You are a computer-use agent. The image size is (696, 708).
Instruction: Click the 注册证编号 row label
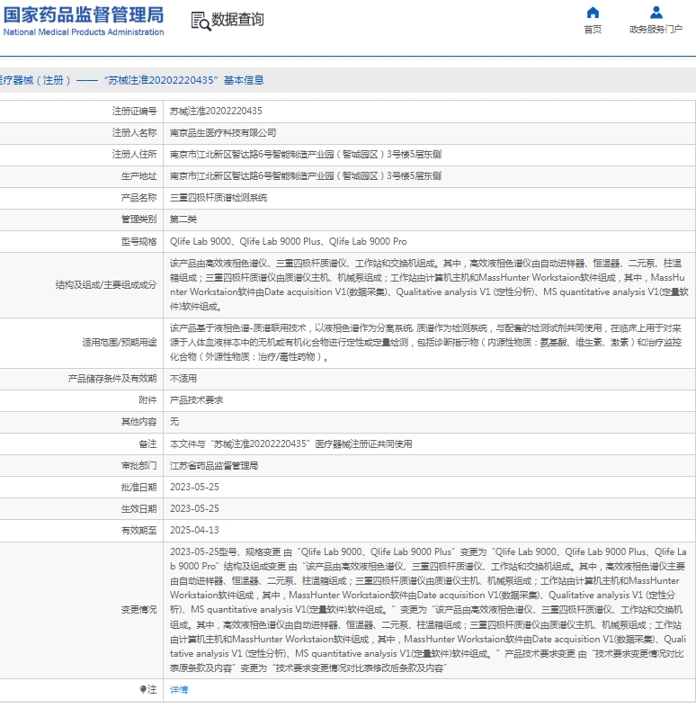coord(135,111)
